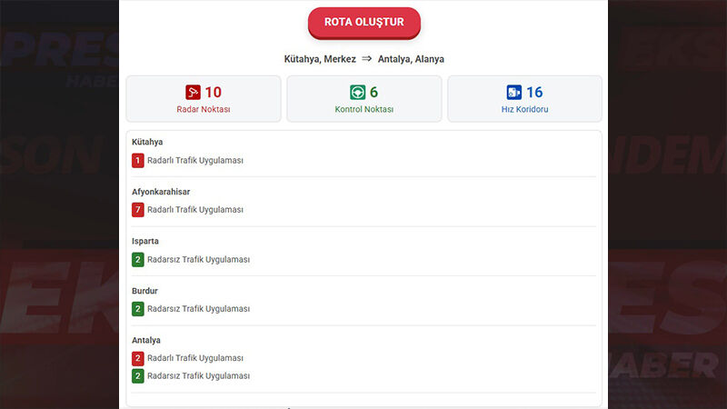Open the Radar Noktası card label

pos(203,109)
